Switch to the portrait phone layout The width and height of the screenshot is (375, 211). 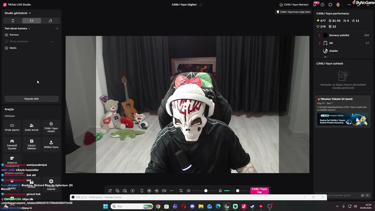(13, 21)
